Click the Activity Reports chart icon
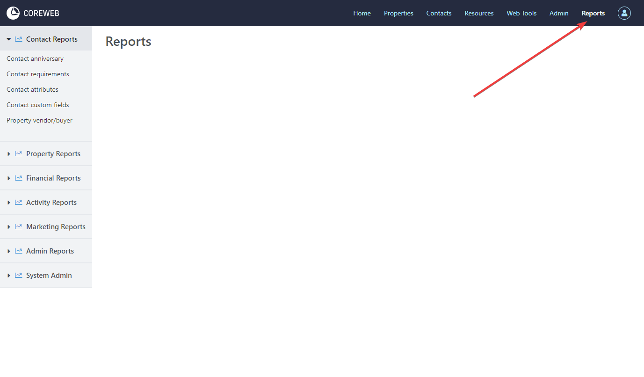644x377 pixels. tap(19, 203)
